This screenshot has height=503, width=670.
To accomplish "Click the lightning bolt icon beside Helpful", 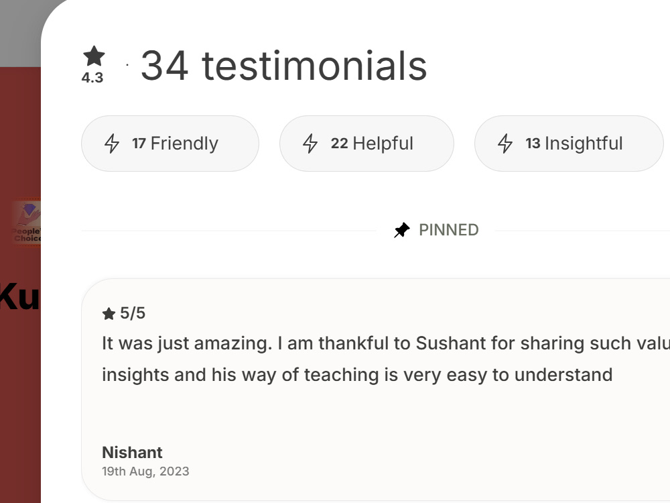I will (x=310, y=144).
